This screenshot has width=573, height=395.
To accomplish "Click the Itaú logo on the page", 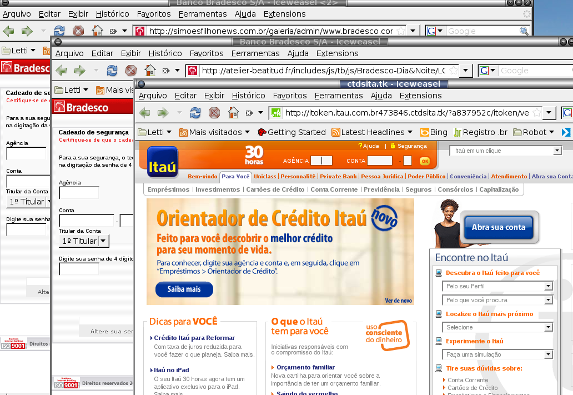I will point(163,162).
